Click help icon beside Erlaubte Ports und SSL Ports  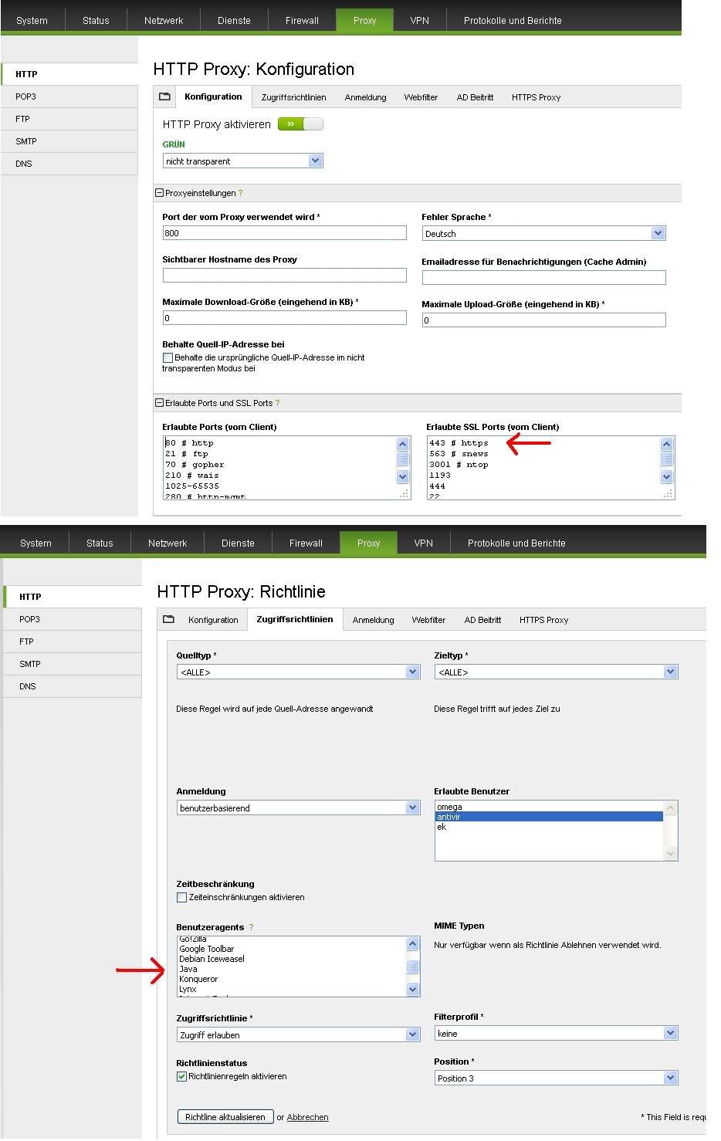pos(278,404)
